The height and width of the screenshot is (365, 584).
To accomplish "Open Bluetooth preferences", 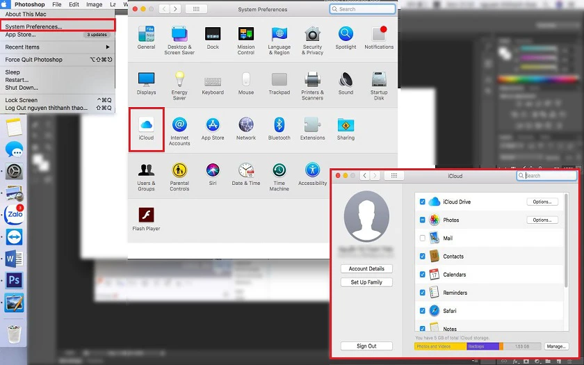I will tap(279, 129).
